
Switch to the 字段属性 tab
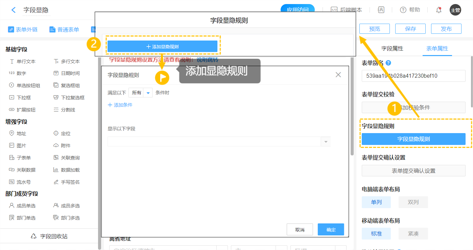392,48
